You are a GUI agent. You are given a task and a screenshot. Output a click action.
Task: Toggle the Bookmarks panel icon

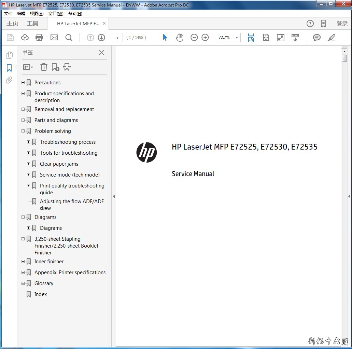coord(9,68)
